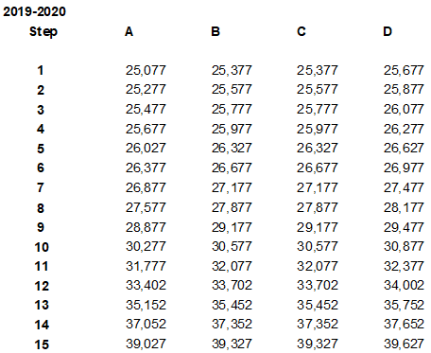
Task: Select step number 12 row label
Action: [42, 286]
